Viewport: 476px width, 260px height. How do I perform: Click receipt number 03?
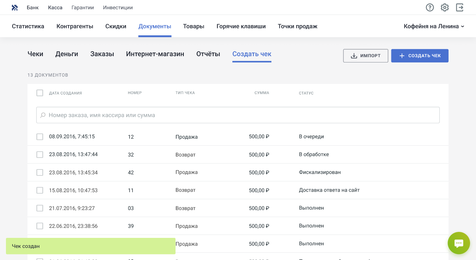coord(131,208)
